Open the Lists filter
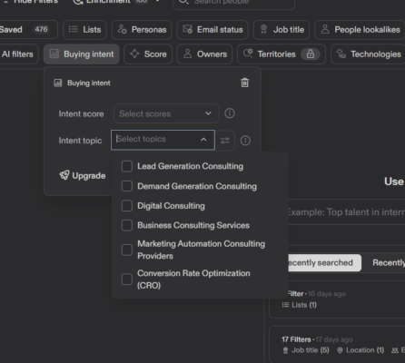 pos(84,30)
